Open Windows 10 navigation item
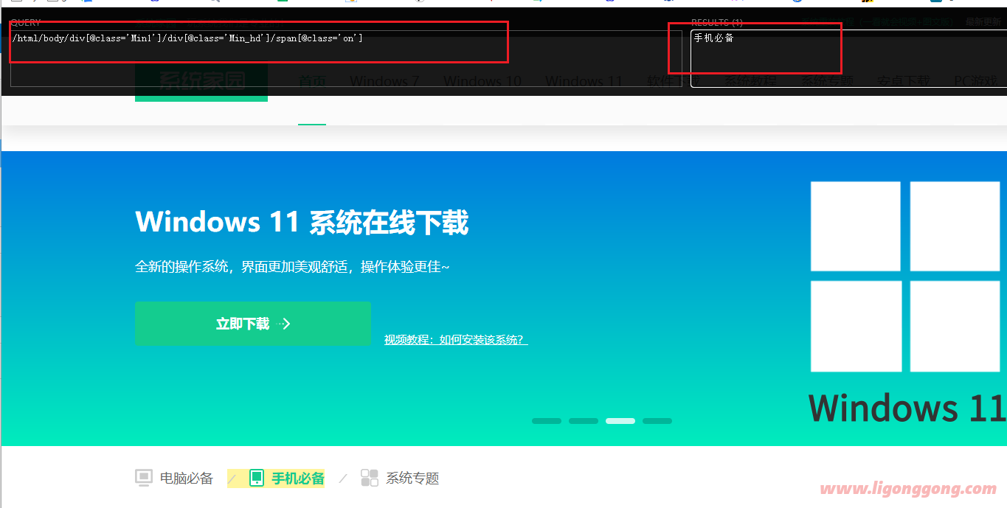This screenshot has width=1007, height=508. [482, 81]
